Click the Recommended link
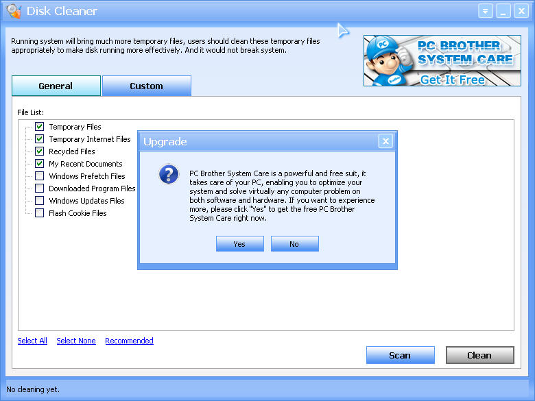Viewport: 535px width, 401px height. pos(129,341)
